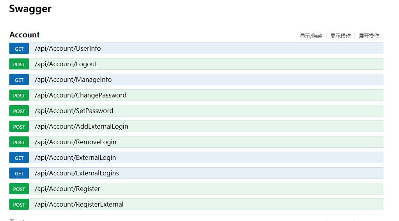Click GET badge for /api/Account/ExternalLogin
399x221 pixels.
tap(19, 158)
